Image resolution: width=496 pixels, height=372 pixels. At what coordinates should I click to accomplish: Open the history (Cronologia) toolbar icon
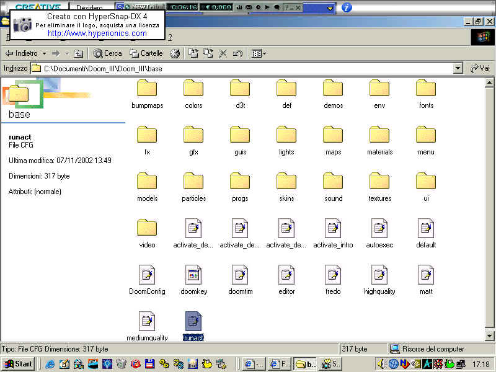pyautogui.click(x=175, y=54)
